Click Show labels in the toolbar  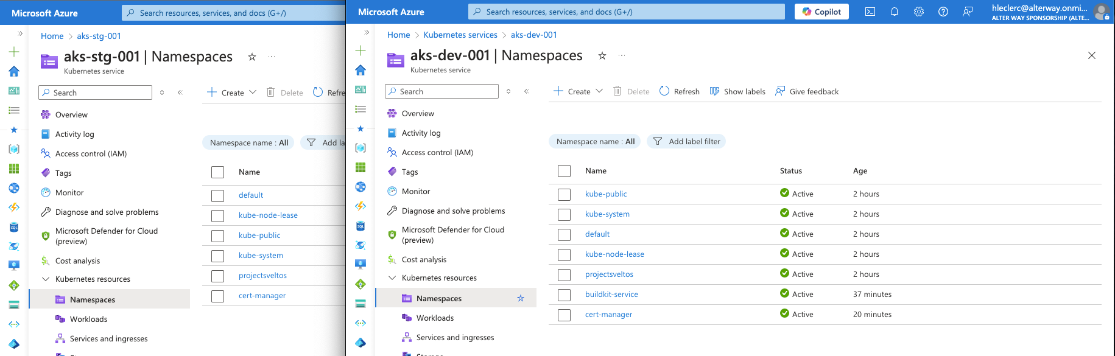(x=737, y=91)
